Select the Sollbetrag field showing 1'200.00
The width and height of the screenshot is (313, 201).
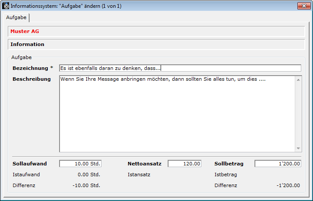(277, 164)
